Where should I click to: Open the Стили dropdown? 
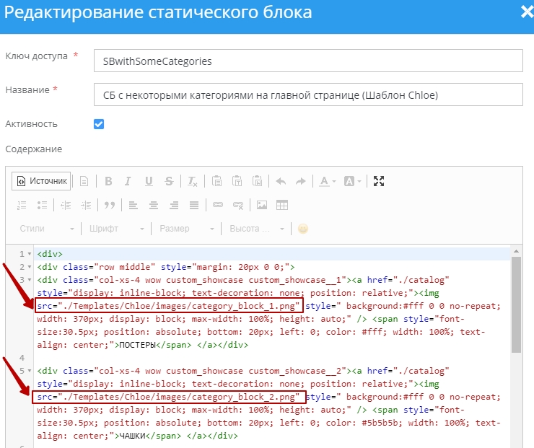47,229
